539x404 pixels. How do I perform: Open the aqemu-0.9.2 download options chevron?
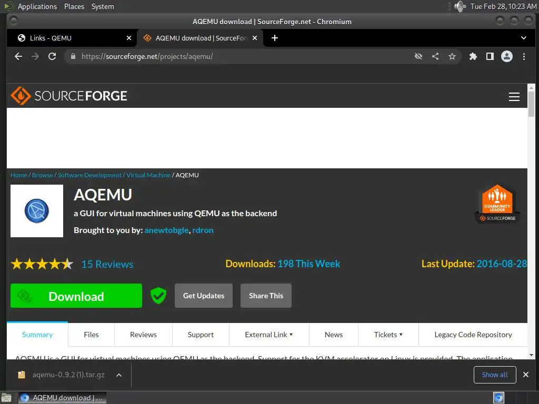click(x=119, y=375)
